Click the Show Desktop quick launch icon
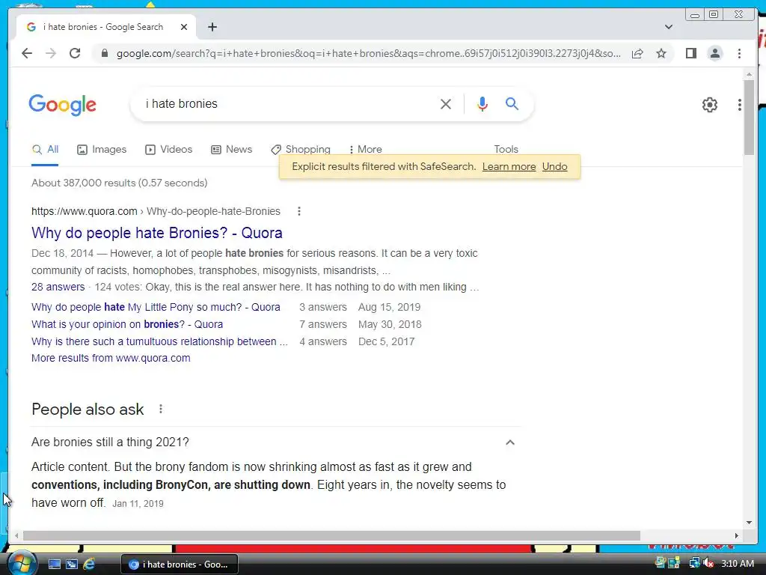Viewport: 766px width, 575px height. [54, 565]
